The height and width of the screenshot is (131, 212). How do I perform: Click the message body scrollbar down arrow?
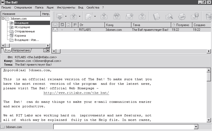coord(209,120)
